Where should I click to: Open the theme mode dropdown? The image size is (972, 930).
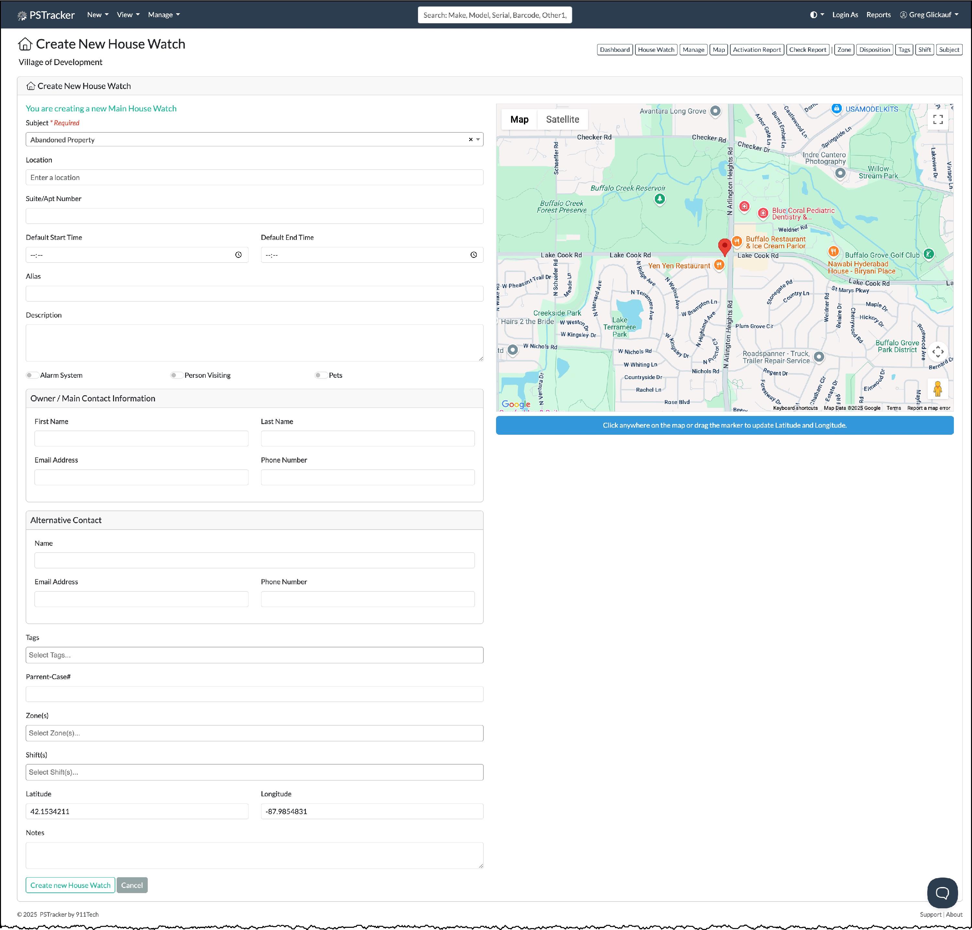[817, 15]
